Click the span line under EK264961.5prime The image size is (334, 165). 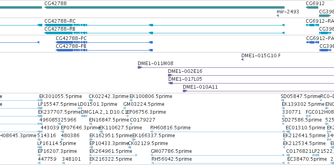tap(113, 155)
